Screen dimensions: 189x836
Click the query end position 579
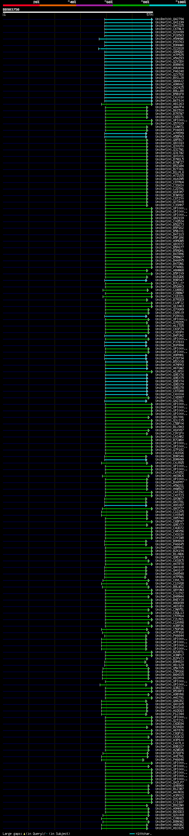tap(149, 15)
